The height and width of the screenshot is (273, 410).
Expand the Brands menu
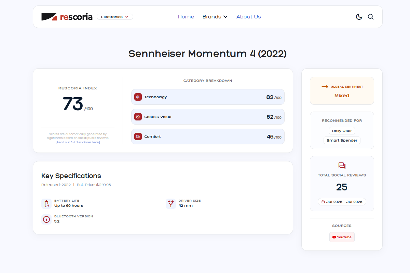[x=215, y=17]
